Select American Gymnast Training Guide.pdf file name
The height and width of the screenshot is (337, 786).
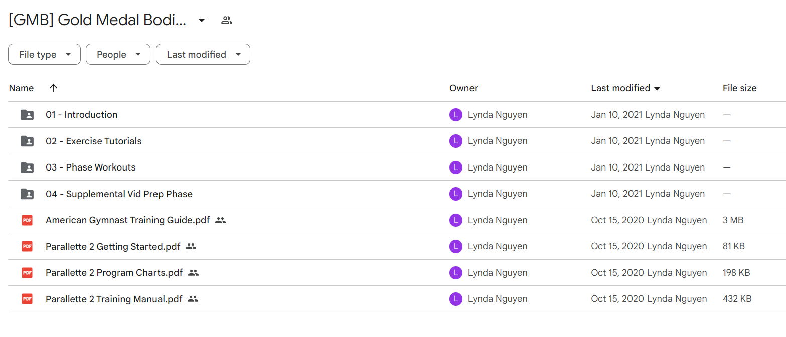(x=127, y=220)
